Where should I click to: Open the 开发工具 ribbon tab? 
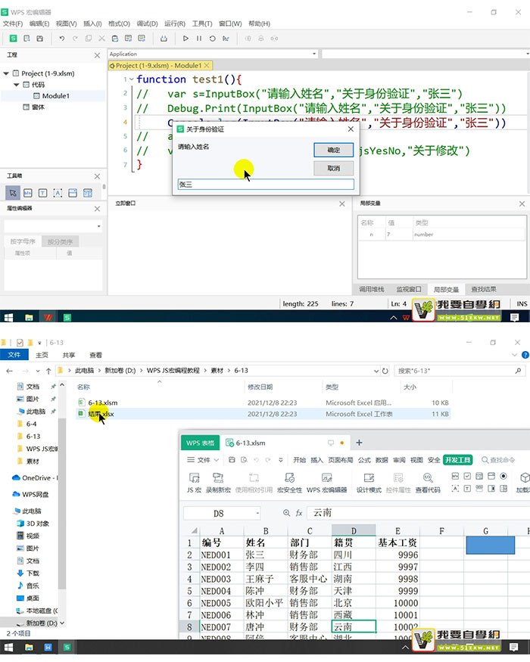click(458, 460)
